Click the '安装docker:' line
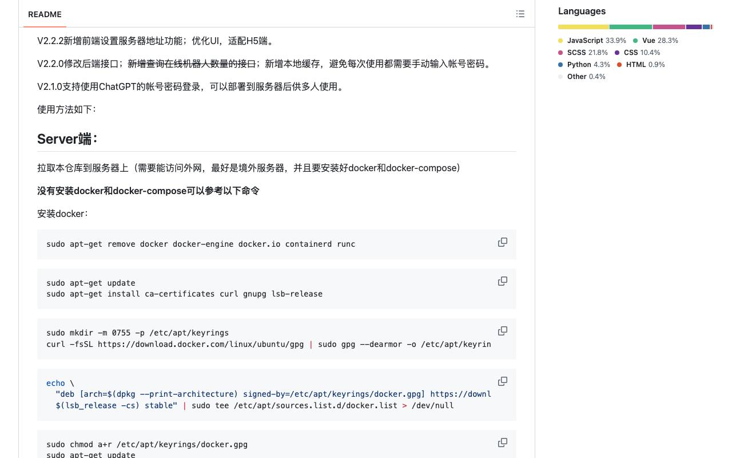 [63, 214]
